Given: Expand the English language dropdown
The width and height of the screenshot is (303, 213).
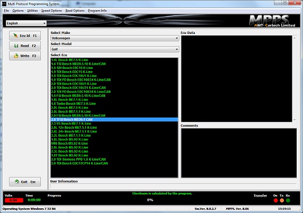Looking at the screenshot, I should 26,23.
